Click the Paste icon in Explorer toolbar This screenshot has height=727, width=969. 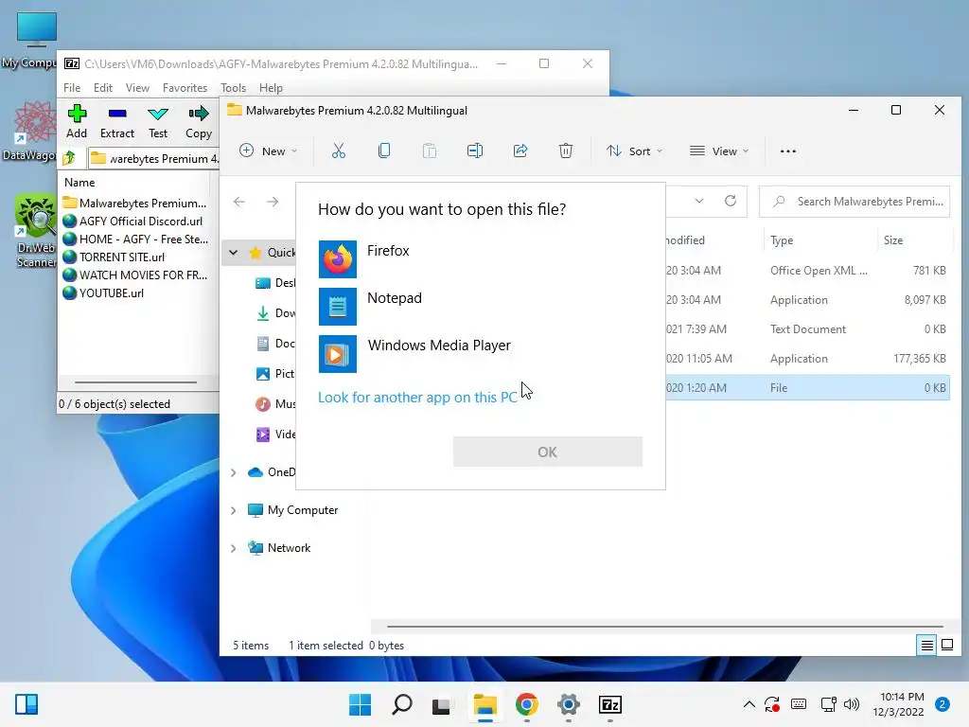[x=430, y=151]
